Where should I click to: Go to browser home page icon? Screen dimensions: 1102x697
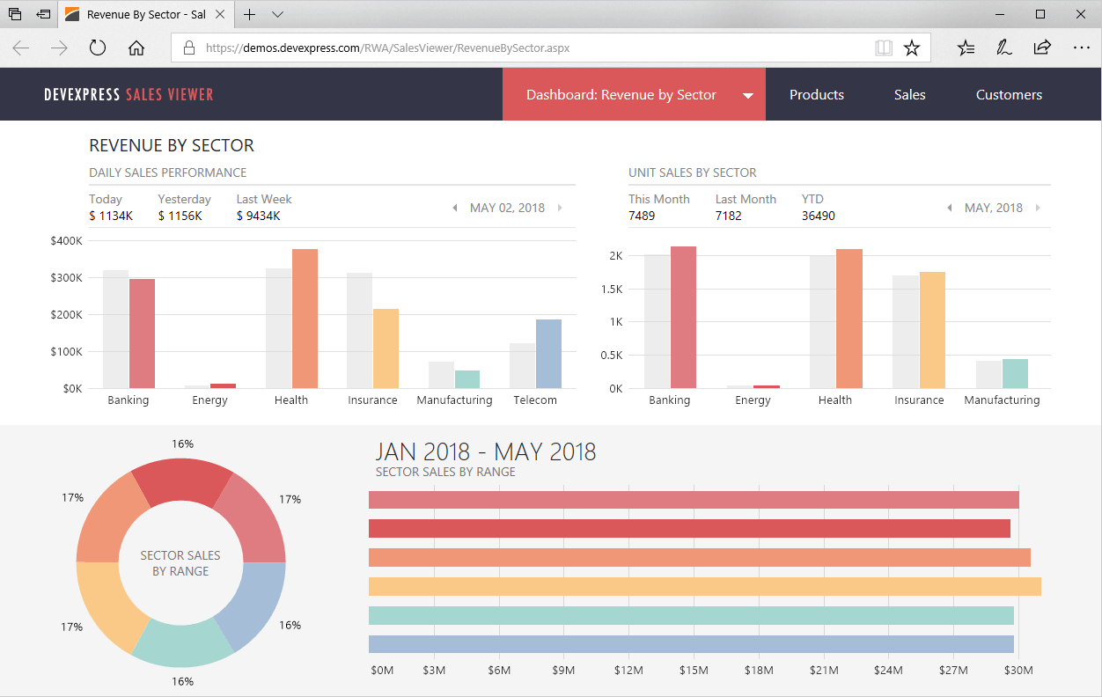tap(136, 48)
